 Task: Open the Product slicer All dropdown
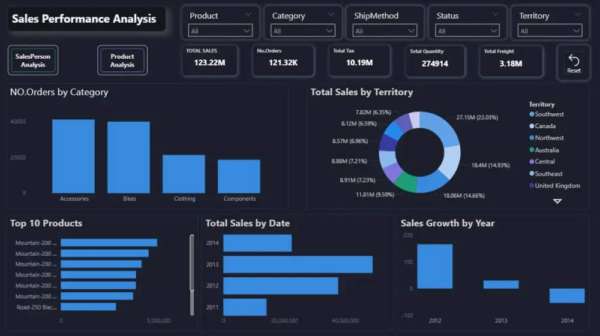pyautogui.click(x=220, y=31)
